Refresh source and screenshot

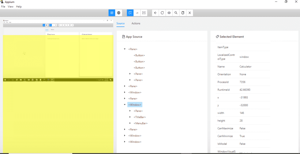pyautogui.click(x=162, y=13)
